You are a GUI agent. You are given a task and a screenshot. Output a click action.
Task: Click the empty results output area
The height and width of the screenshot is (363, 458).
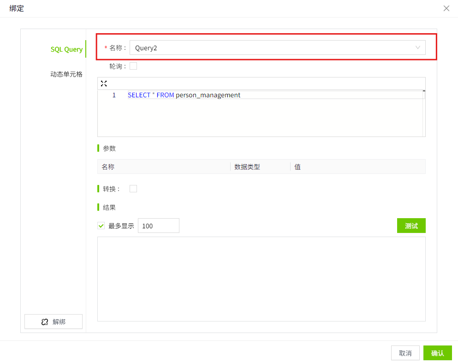[x=261, y=279]
